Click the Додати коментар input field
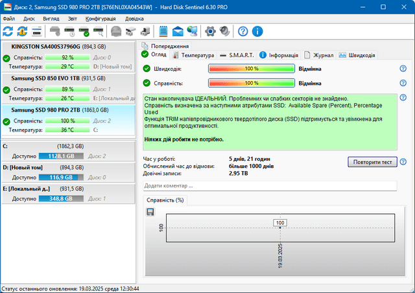 coord(270,186)
